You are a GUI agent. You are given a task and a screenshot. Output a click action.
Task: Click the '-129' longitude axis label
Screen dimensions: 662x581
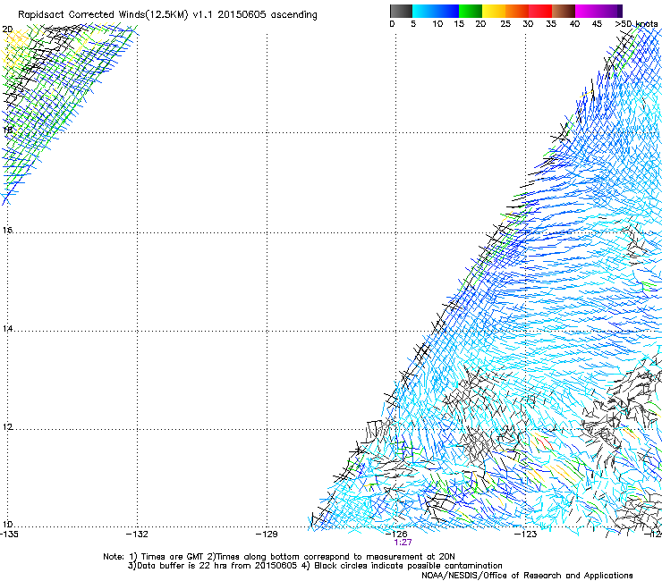[267, 535]
